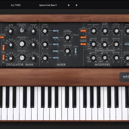
Task: Click Oscillator 3 range knob
Action: point(11,58)
